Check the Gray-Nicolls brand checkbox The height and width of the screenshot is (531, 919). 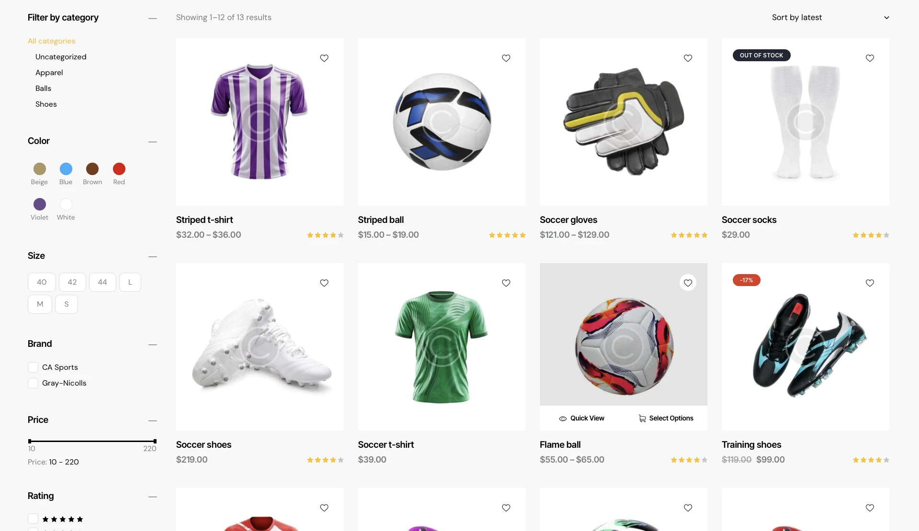coord(33,383)
